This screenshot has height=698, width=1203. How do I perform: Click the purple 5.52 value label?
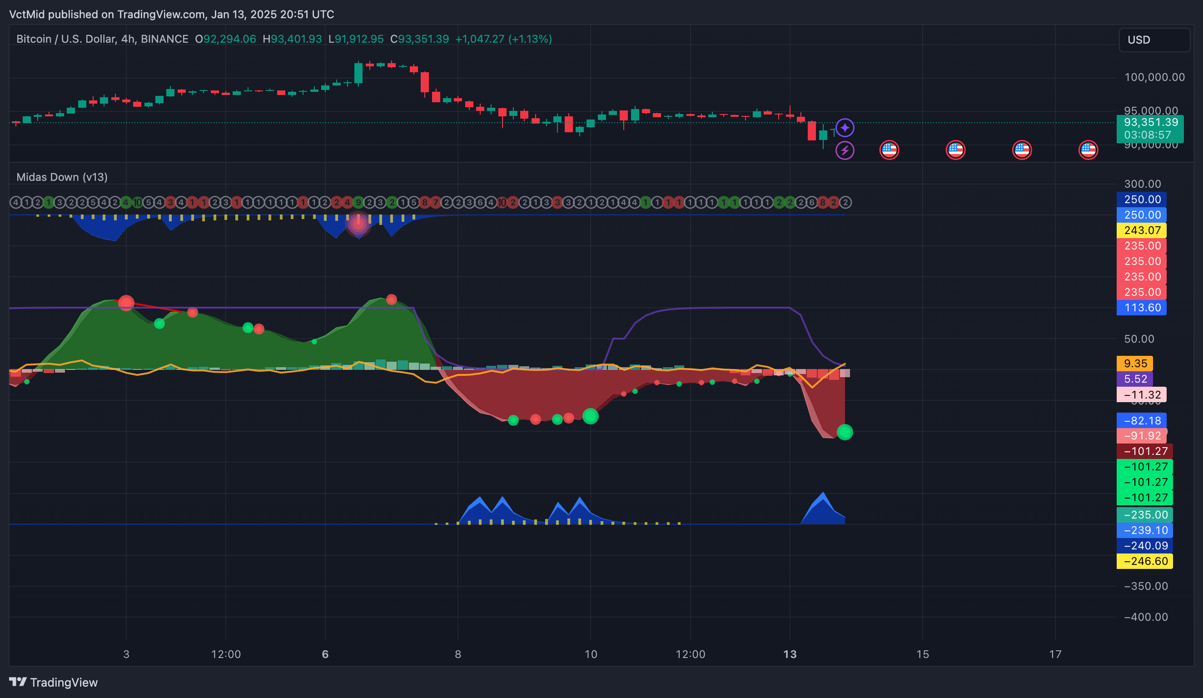pos(1135,379)
